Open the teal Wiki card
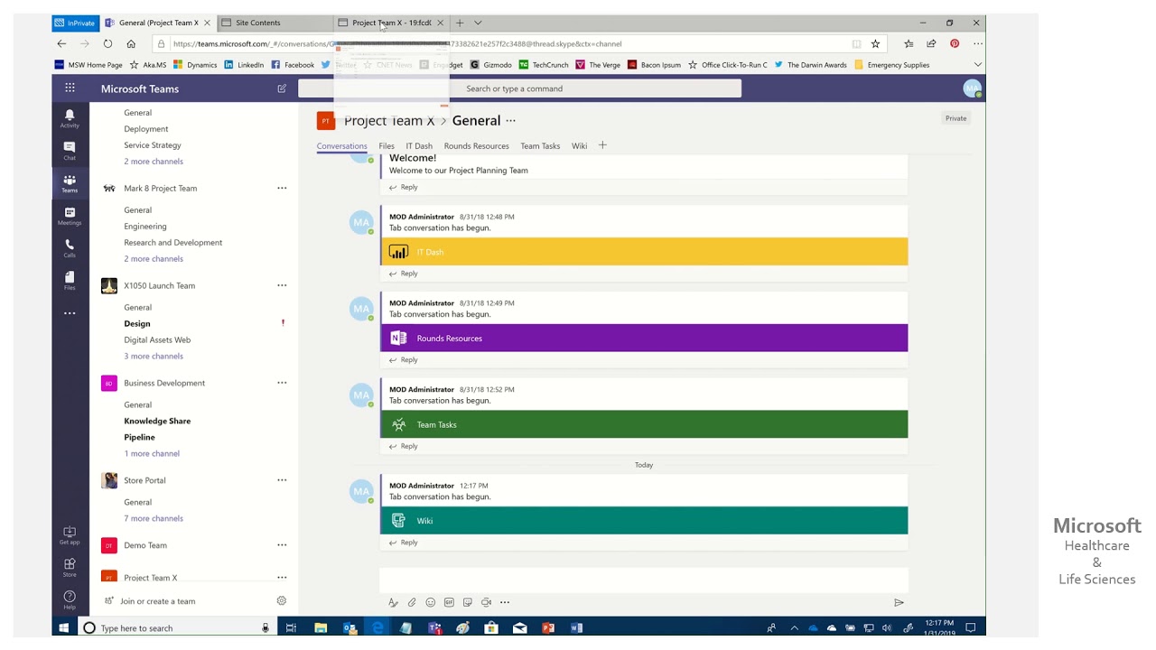The image size is (1156, 650). [644, 521]
